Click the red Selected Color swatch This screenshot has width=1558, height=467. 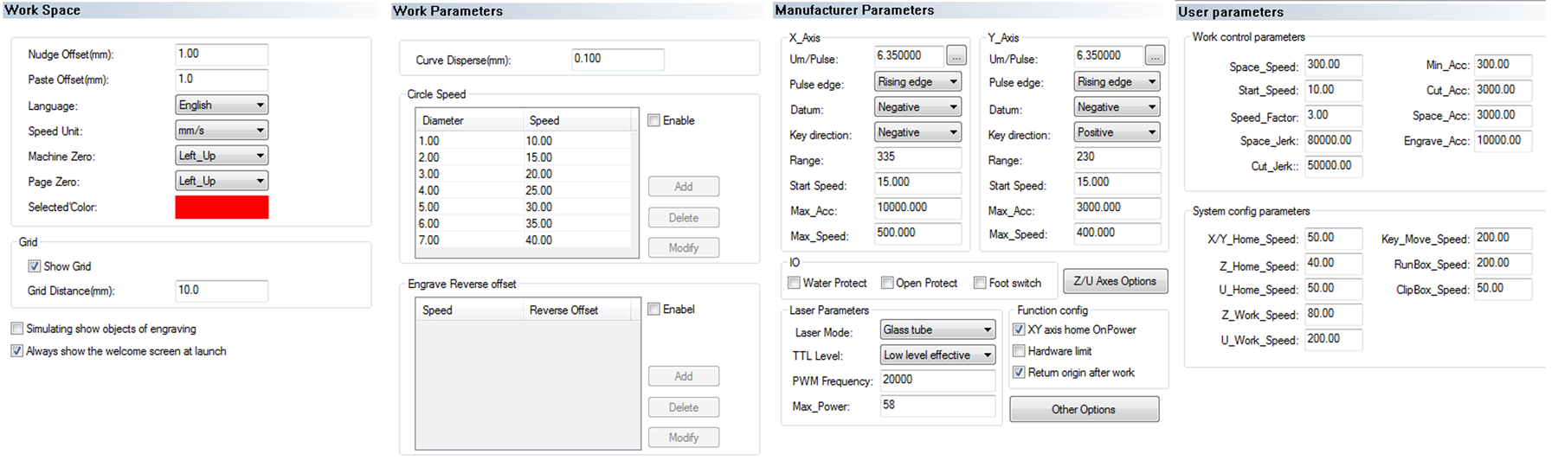click(222, 208)
